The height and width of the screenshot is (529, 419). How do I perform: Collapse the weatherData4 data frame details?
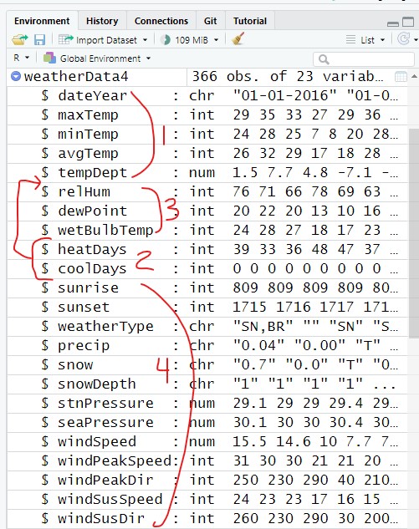[16, 76]
